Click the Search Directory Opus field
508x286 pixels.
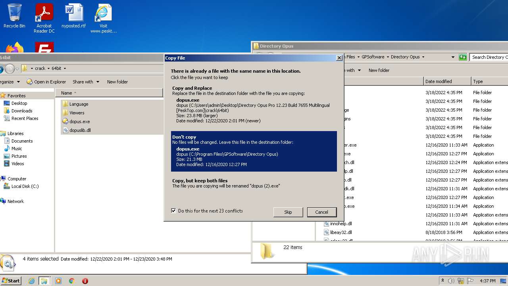(x=489, y=57)
